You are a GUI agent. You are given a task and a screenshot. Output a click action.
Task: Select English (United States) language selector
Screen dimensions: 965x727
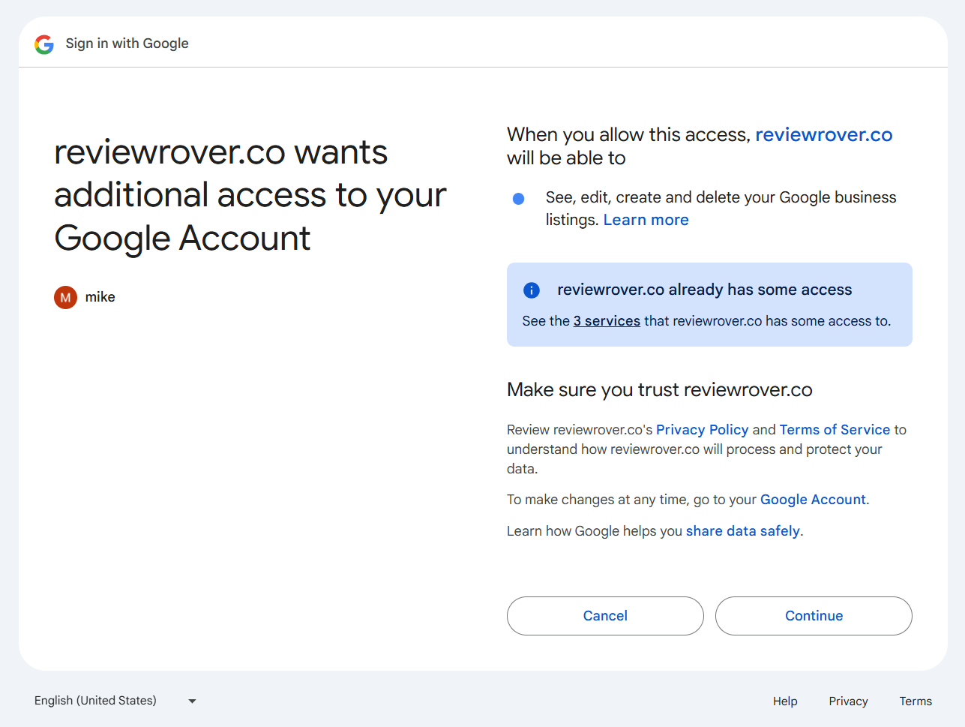(115, 701)
